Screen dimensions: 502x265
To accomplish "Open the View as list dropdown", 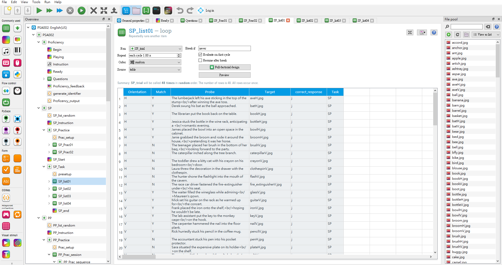I will (486, 35).
